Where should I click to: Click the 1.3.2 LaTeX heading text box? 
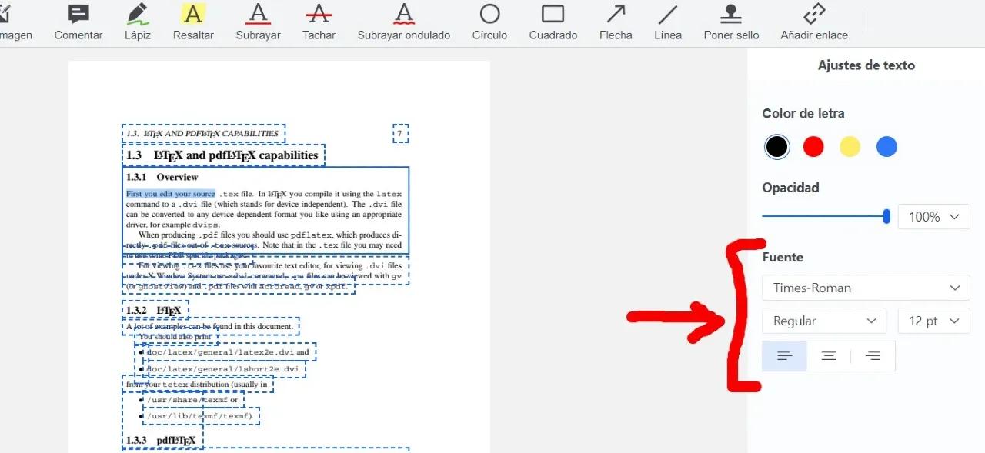[155, 311]
